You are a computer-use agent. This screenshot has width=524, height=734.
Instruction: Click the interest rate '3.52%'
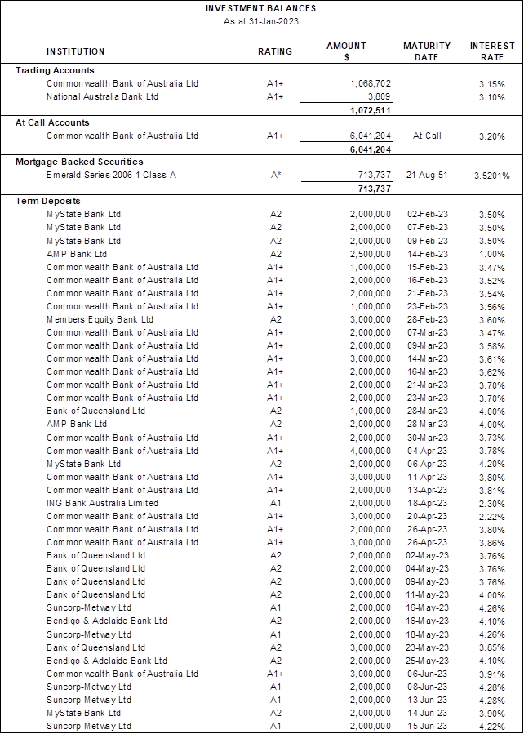tap(491, 281)
